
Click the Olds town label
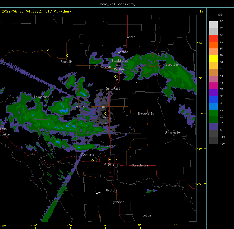pyautogui.click(x=105, y=107)
